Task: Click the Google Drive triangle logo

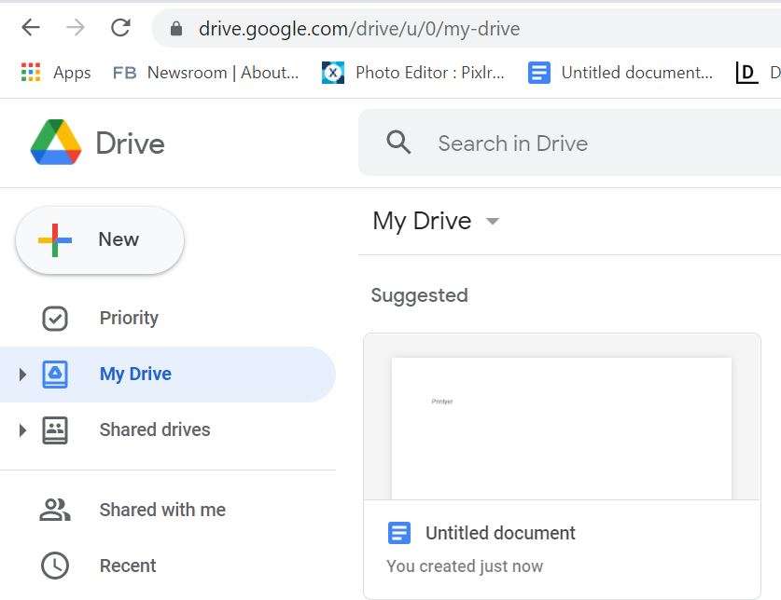Action: [x=56, y=143]
